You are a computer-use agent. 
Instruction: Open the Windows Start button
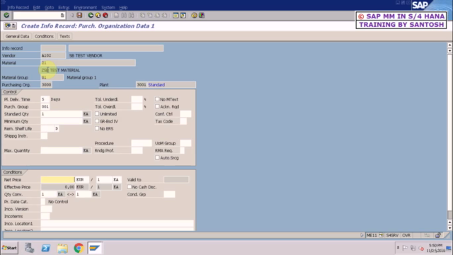pyautogui.click(x=9, y=248)
